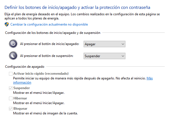Click the 'Configuración de apagado' section header
170x123 pixels.
click(25, 67)
